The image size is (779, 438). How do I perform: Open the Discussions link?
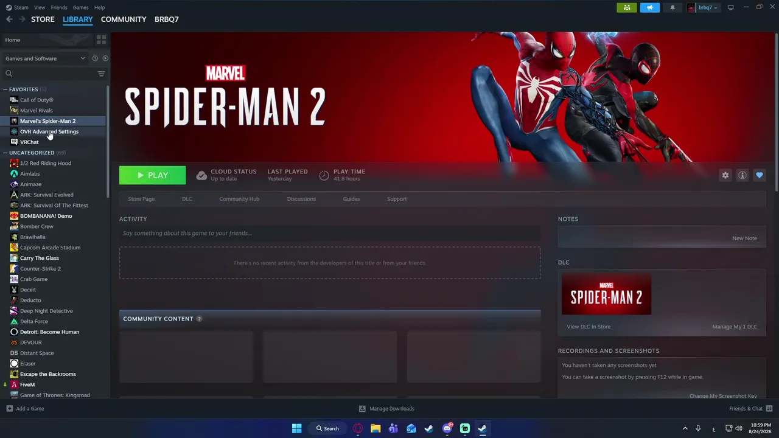(301, 199)
